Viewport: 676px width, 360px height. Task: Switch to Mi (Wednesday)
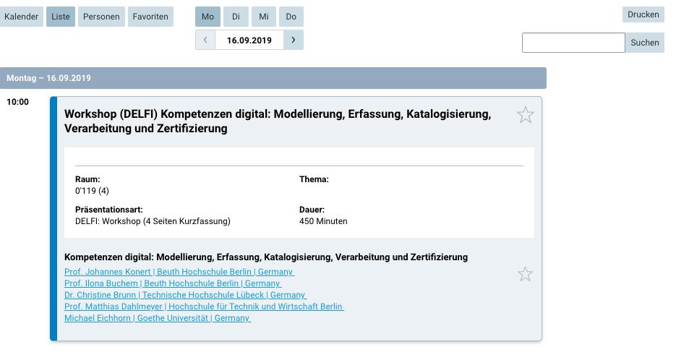pos(264,17)
